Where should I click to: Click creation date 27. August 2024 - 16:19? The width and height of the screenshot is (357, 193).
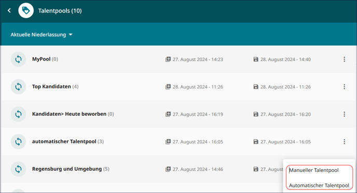click(198, 114)
